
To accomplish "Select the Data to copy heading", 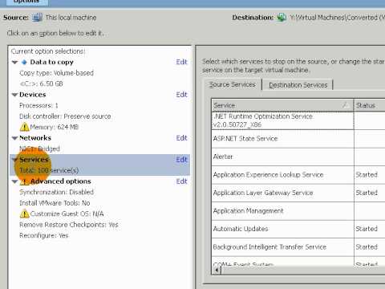I will click(x=51, y=62).
